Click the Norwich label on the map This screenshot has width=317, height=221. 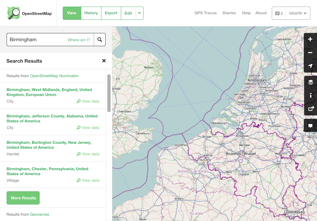149,68
